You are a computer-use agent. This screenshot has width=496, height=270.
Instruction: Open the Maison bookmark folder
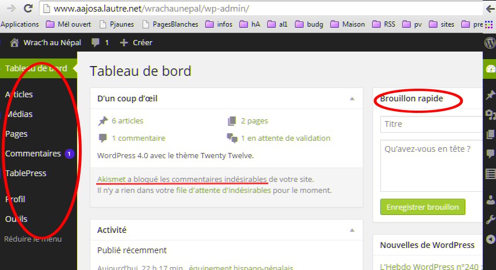click(x=348, y=24)
